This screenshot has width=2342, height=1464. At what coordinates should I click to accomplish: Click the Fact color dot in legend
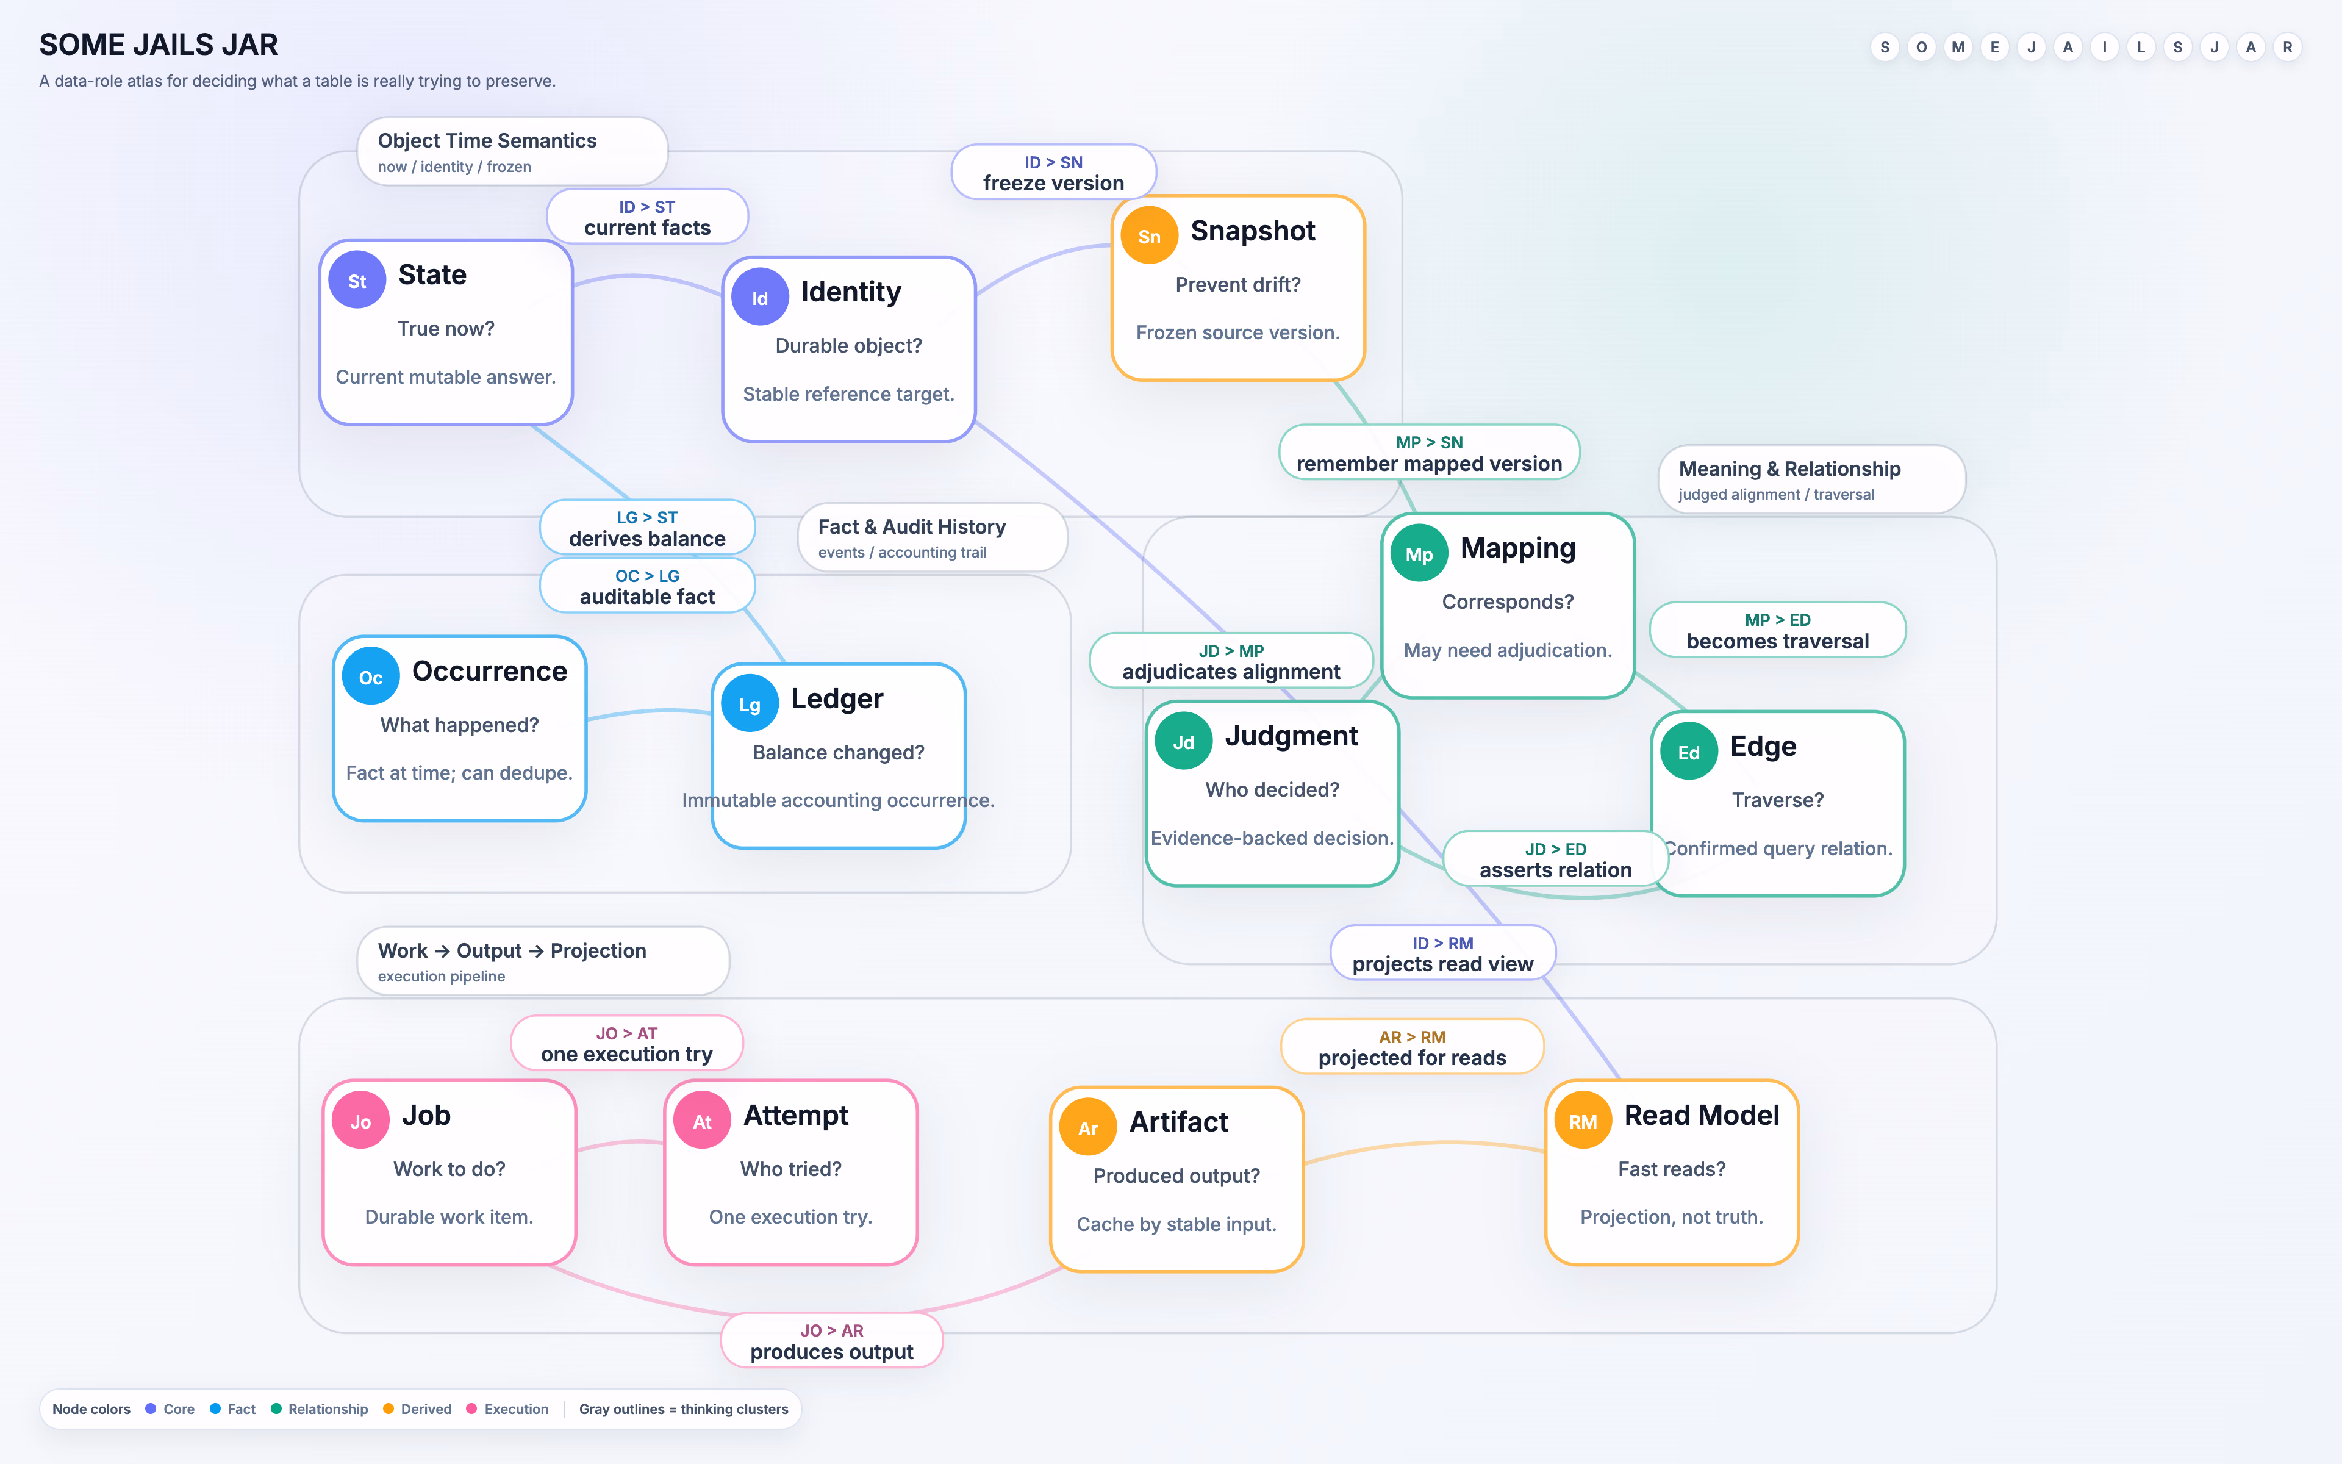(x=215, y=1409)
